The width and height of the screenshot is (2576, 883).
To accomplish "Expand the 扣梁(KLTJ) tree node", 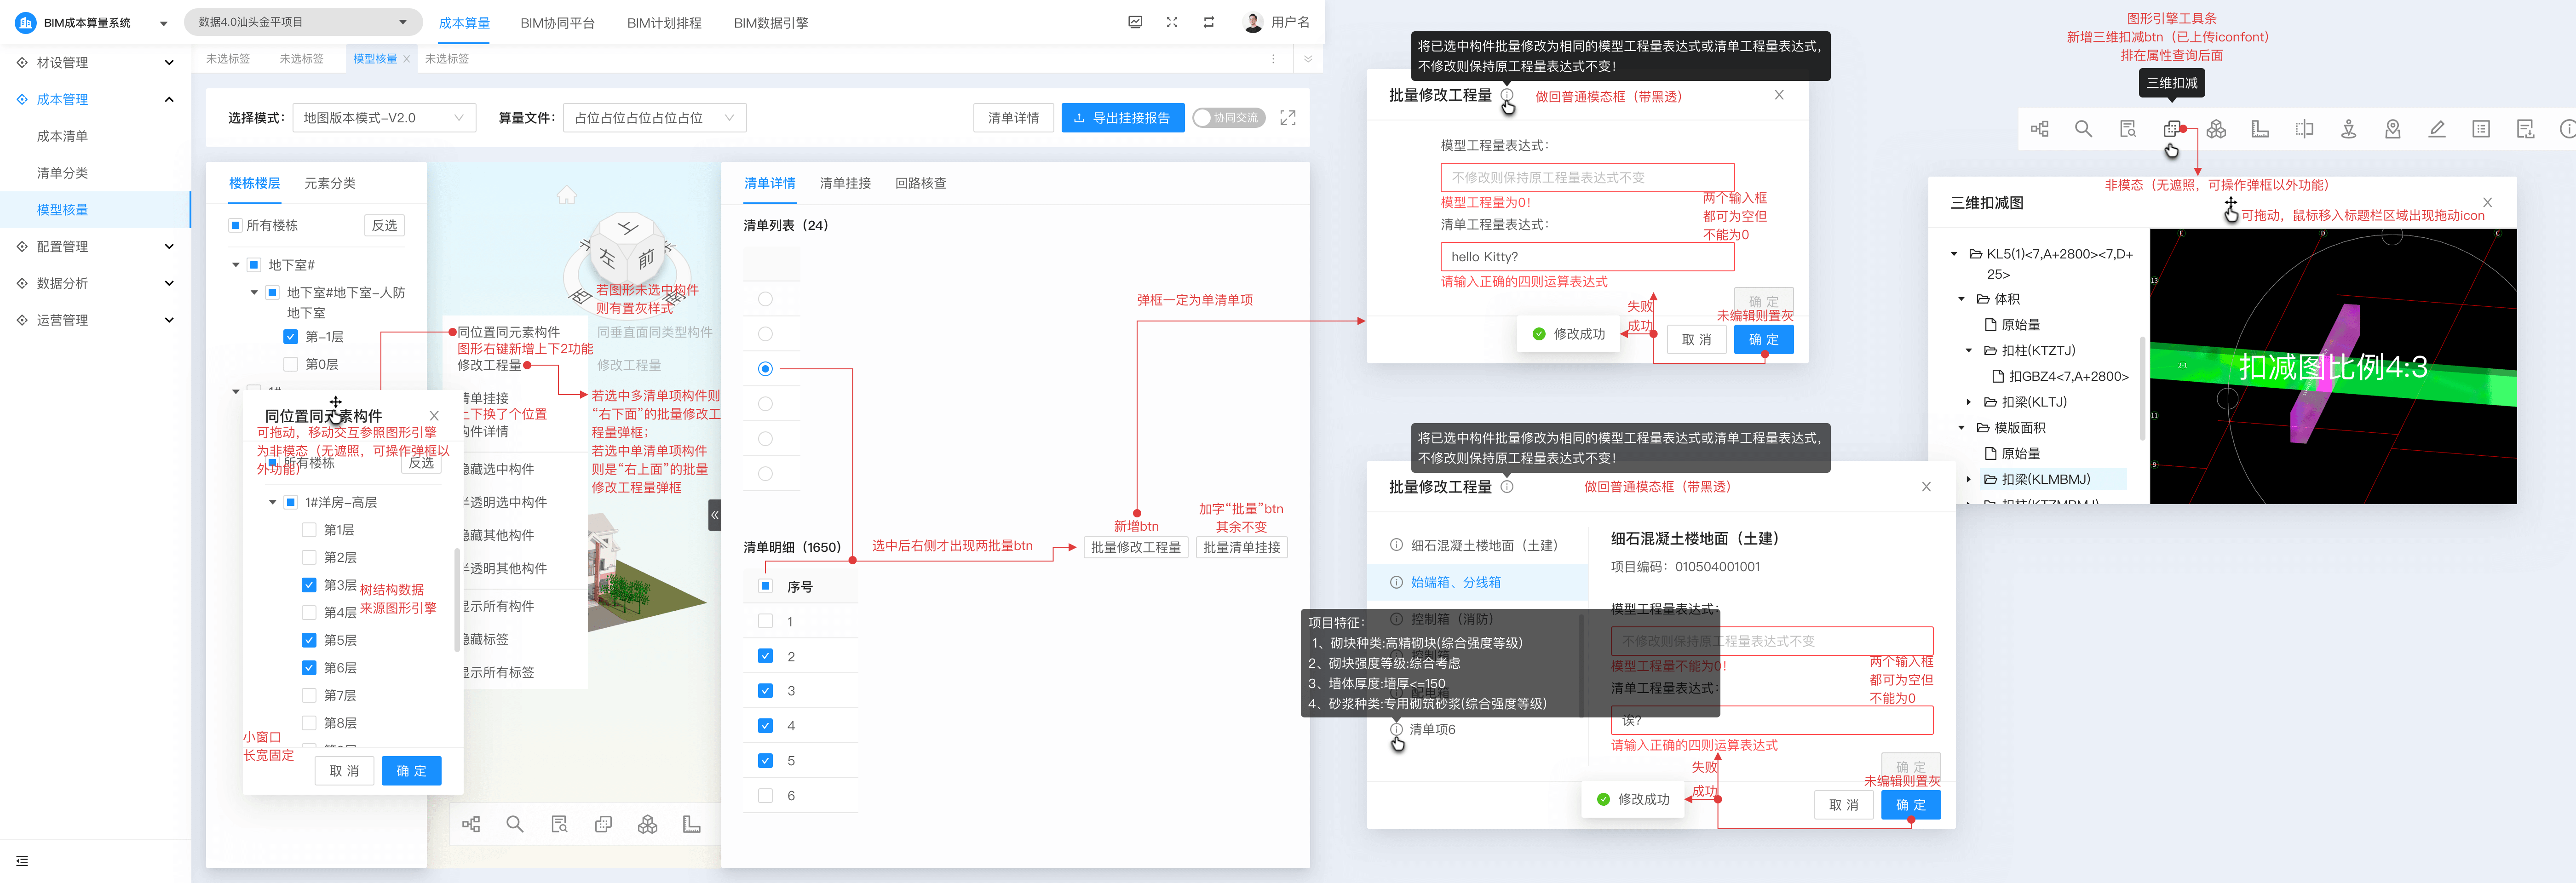I will pos(1969,402).
